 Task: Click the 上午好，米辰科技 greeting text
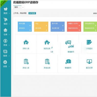[x=20, y=13]
